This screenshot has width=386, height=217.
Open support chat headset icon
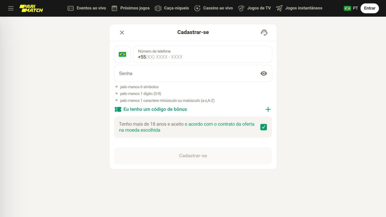tap(264, 32)
